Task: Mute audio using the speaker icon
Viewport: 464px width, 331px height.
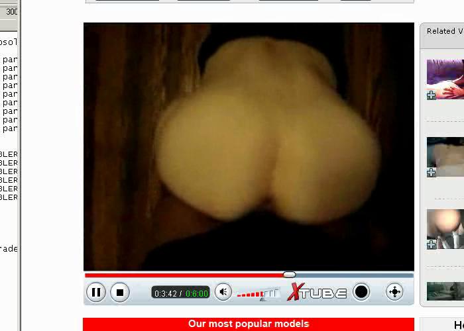Action: 223,292
